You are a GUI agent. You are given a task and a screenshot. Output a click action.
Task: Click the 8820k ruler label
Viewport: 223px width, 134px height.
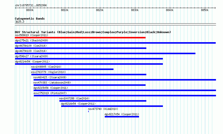(x=100, y=10)
